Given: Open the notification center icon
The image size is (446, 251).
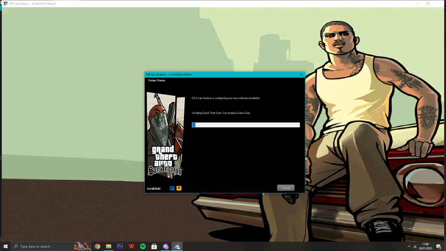Looking at the screenshot, I should [x=439, y=246].
